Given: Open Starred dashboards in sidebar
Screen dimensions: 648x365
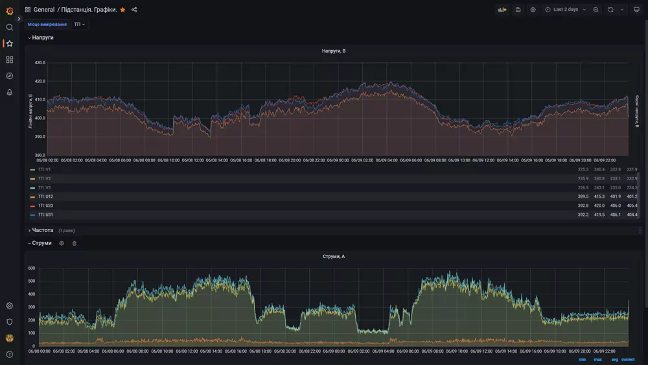Looking at the screenshot, I should (10, 43).
